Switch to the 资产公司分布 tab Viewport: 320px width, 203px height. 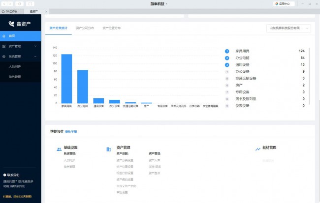pos(85,28)
